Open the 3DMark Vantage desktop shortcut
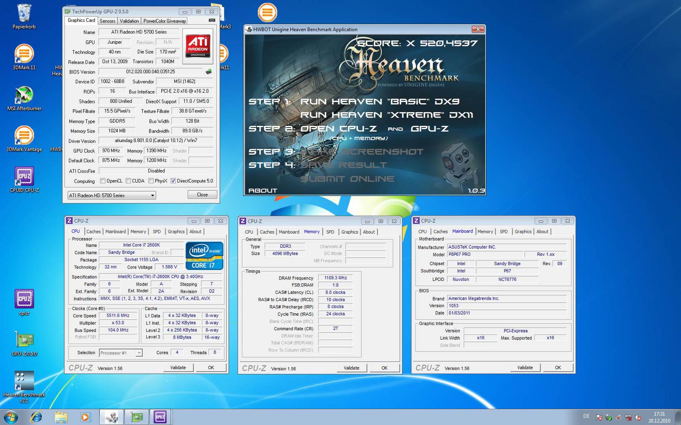This screenshot has height=425, width=681. (x=24, y=139)
